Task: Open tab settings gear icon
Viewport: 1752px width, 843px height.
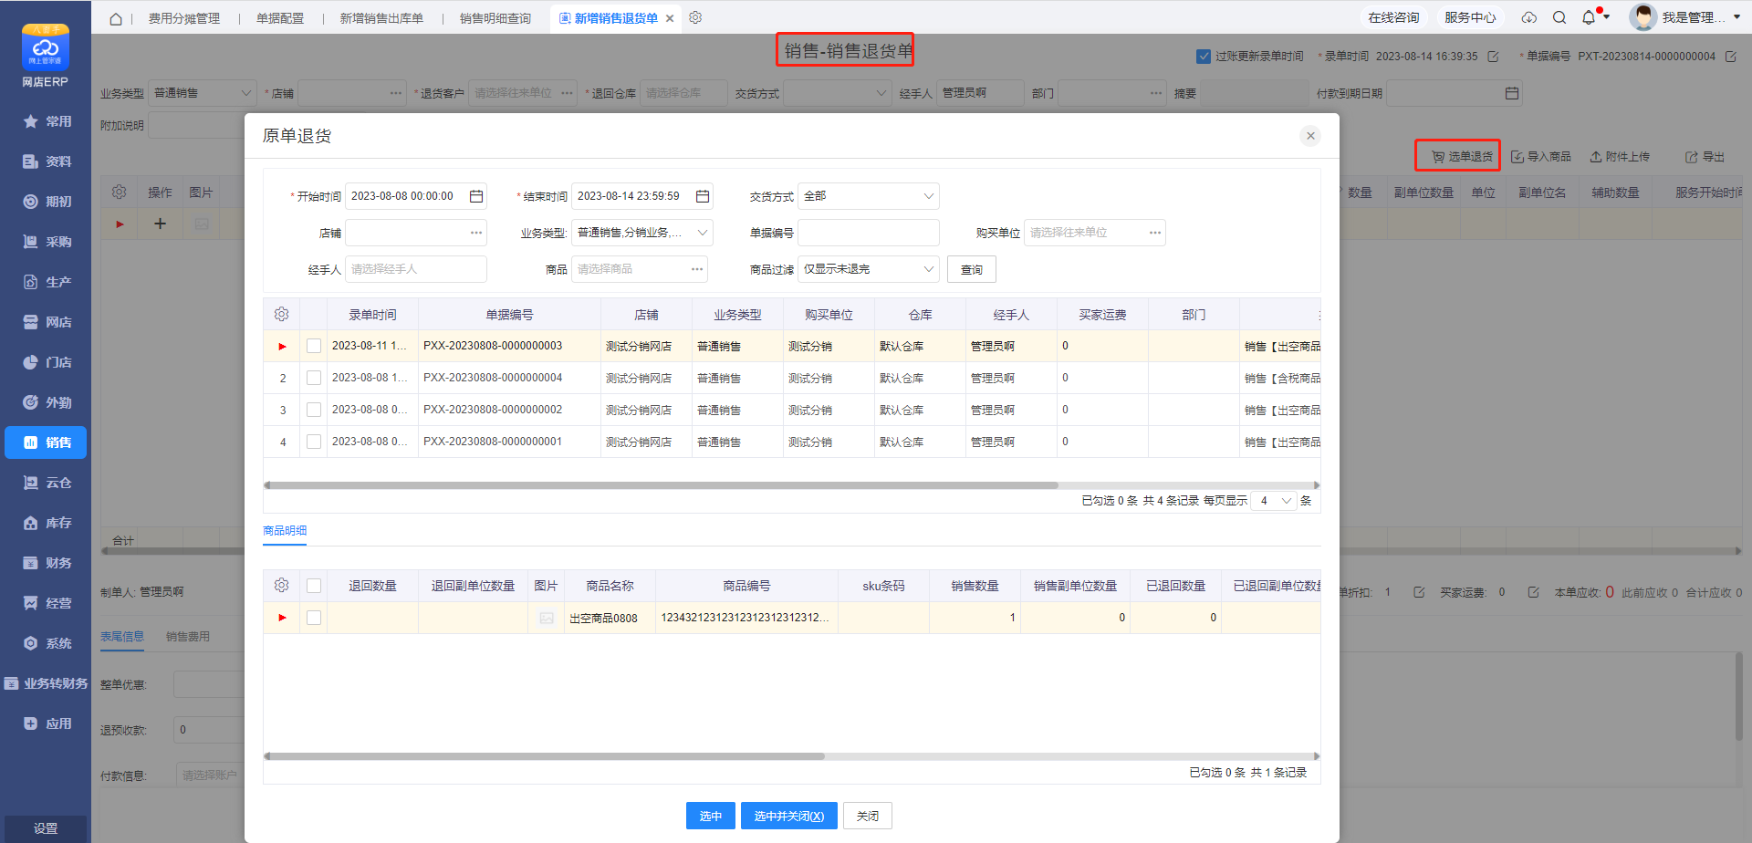Action: point(695,17)
